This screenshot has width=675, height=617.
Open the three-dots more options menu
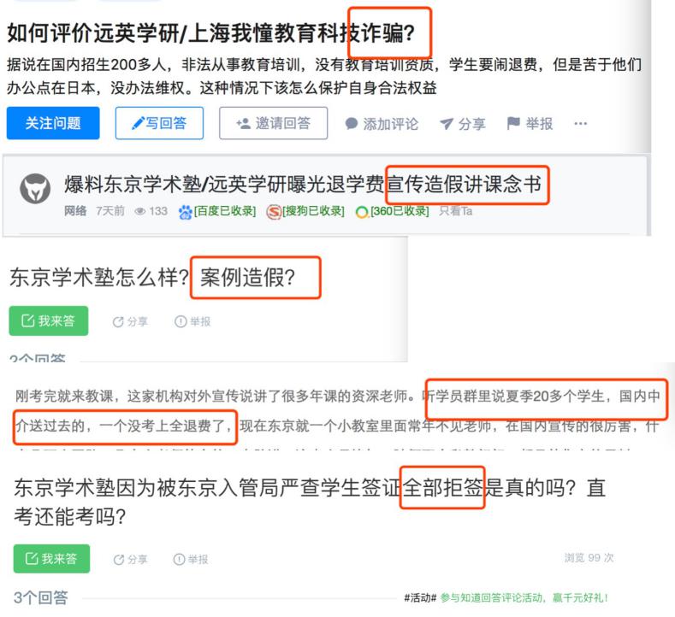[580, 124]
